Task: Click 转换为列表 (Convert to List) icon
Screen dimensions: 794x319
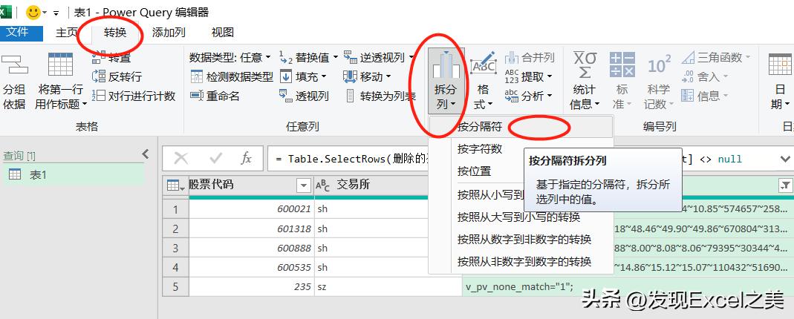Action: tap(350, 96)
